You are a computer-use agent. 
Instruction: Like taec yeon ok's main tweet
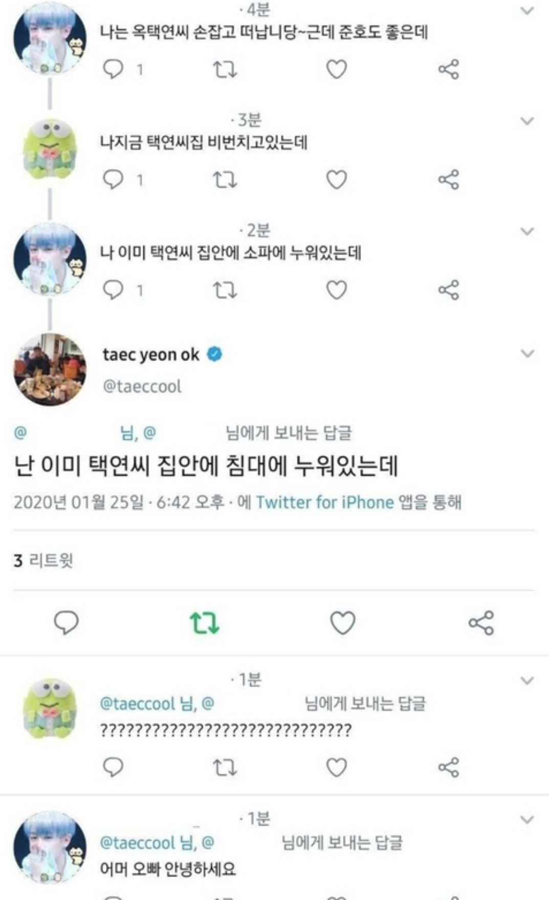click(x=344, y=624)
